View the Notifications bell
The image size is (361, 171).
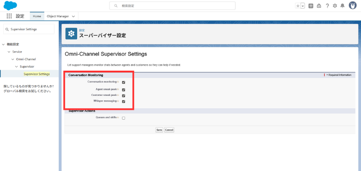(x=342, y=6)
